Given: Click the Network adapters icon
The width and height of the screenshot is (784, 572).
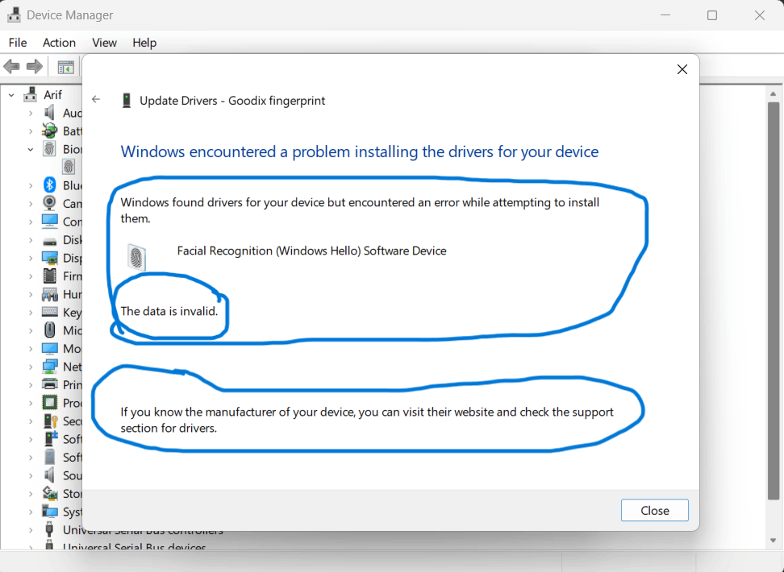Looking at the screenshot, I should 49,367.
